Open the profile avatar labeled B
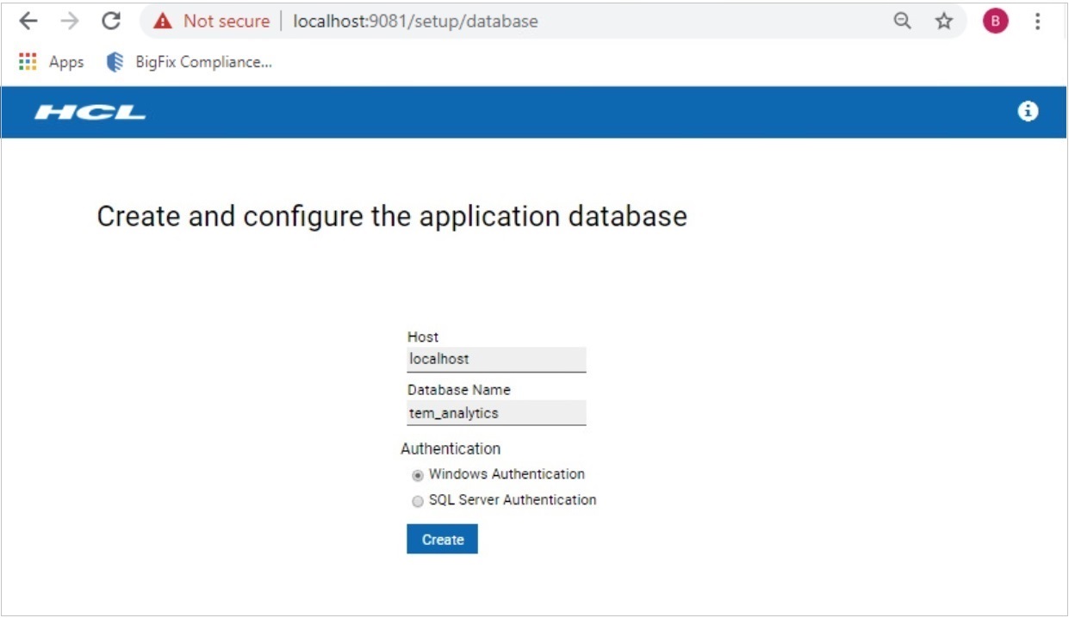1069x618 pixels. (995, 22)
